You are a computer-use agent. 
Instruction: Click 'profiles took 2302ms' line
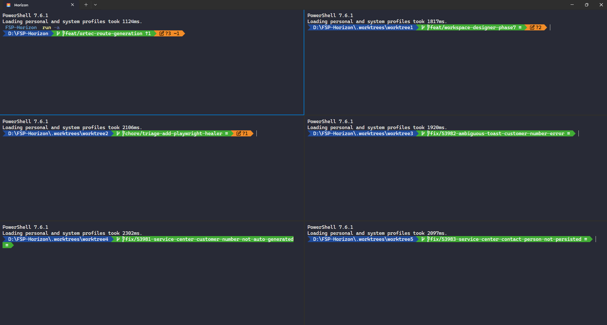(72, 233)
